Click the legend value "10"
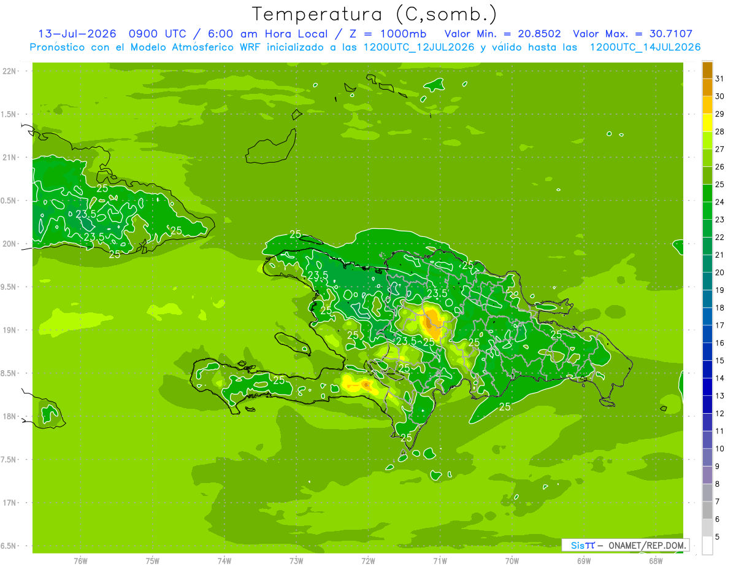Viewport: 736px width, 569px height. (x=720, y=449)
